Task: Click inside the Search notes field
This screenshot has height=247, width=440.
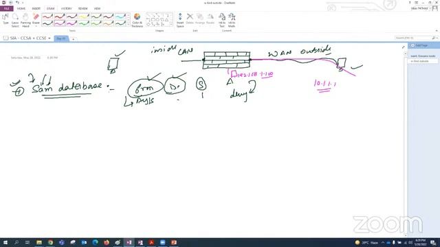Action: [x=412, y=38]
